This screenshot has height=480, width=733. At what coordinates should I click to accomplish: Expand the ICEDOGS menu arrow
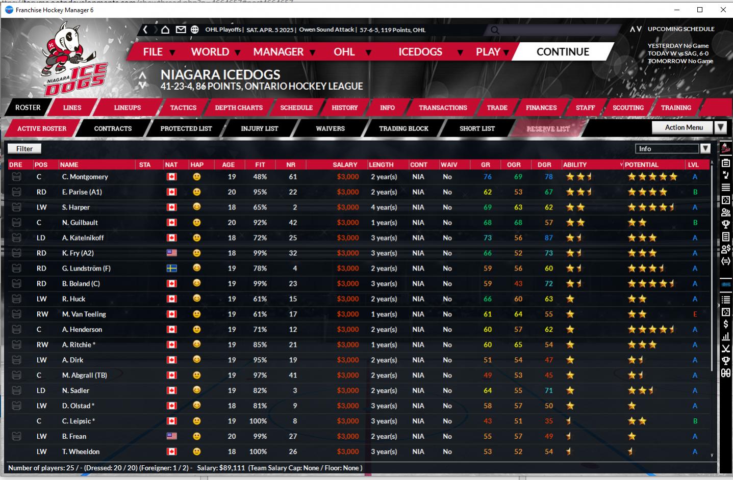[460, 52]
